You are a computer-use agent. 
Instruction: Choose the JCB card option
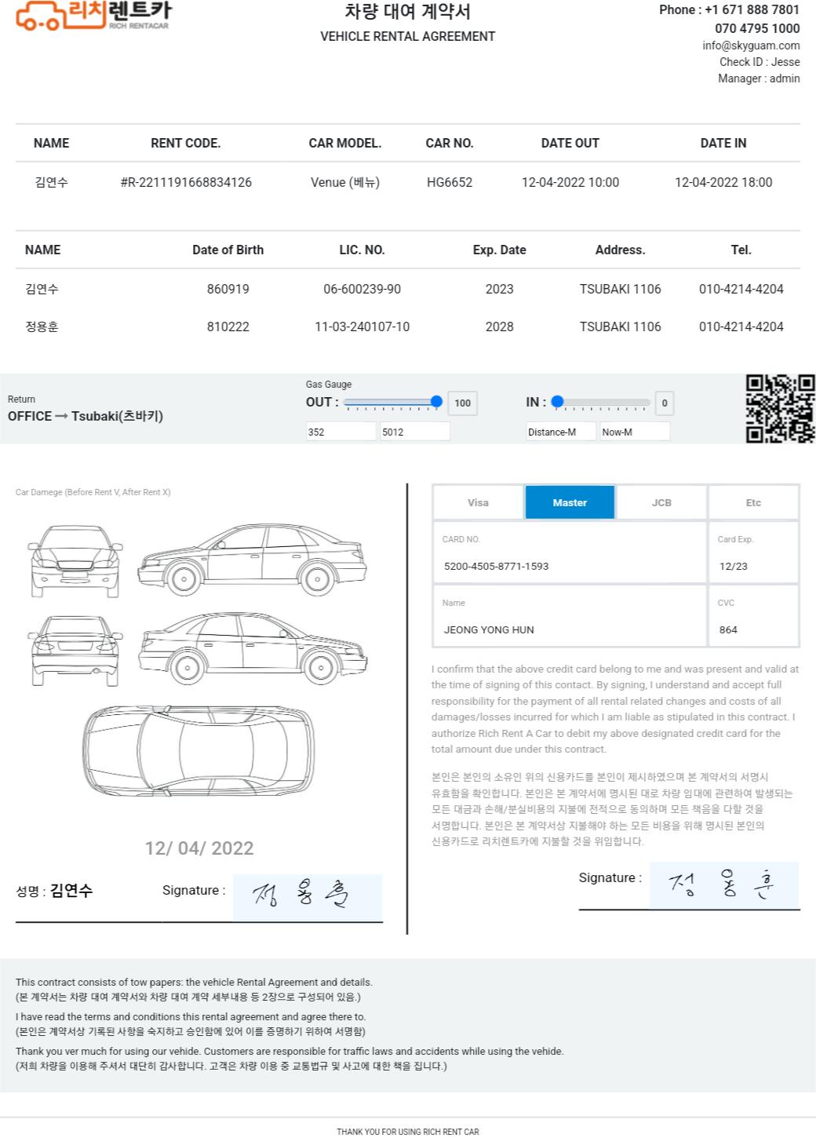pos(661,502)
